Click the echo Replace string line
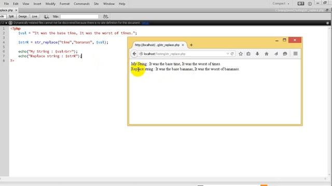This screenshot has height=186, width=332. pyautogui.click(x=50, y=56)
